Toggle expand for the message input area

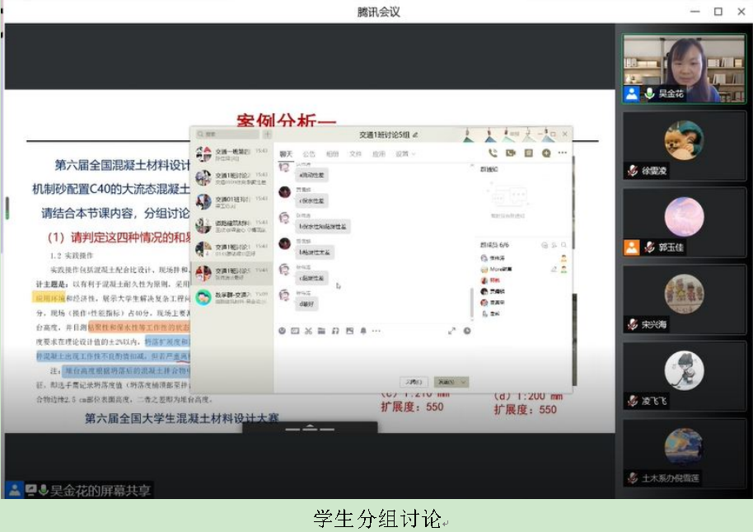click(451, 331)
